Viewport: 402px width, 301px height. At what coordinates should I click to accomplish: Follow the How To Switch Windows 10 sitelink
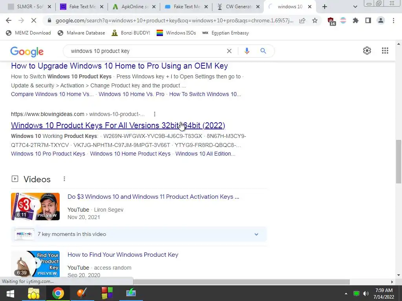(205, 94)
